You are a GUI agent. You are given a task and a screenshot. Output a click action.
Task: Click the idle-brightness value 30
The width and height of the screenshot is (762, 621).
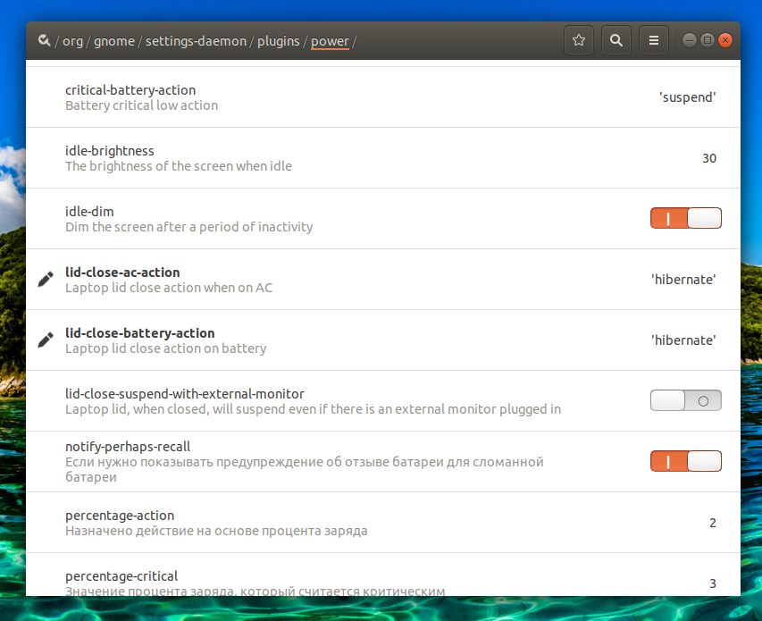click(x=709, y=158)
